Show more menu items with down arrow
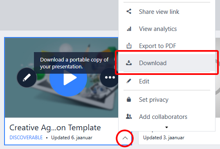Viewport: 220px width, 149px height. point(166,127)
